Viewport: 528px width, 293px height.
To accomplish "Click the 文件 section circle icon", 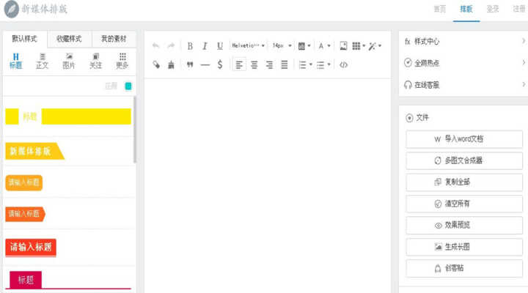I will coord(409,118).
